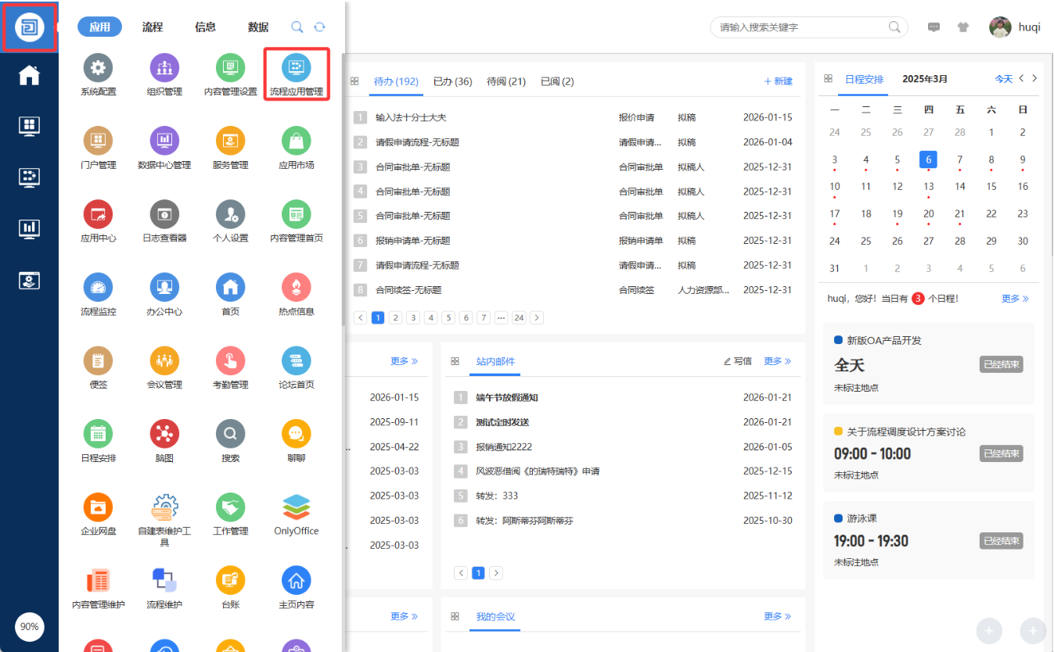Open the 系统配置 gear app icon

[98, 68]
